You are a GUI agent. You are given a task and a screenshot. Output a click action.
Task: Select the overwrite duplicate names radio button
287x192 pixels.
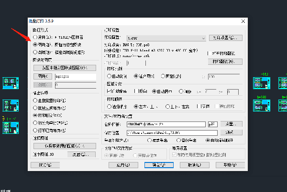150,140
